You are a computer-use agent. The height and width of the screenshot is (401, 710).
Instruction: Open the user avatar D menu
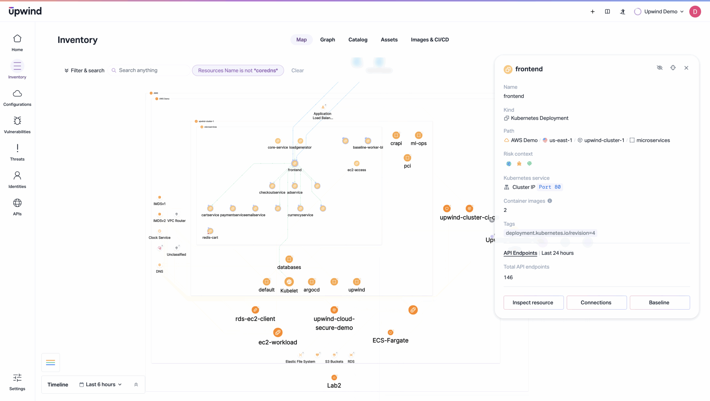[x=695, y=12]
